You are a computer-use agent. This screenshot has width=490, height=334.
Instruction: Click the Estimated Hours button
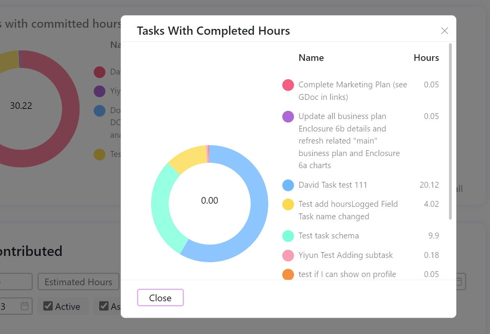(x=78, y=282)
